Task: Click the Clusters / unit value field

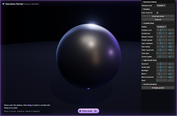Action: point(171,30)
